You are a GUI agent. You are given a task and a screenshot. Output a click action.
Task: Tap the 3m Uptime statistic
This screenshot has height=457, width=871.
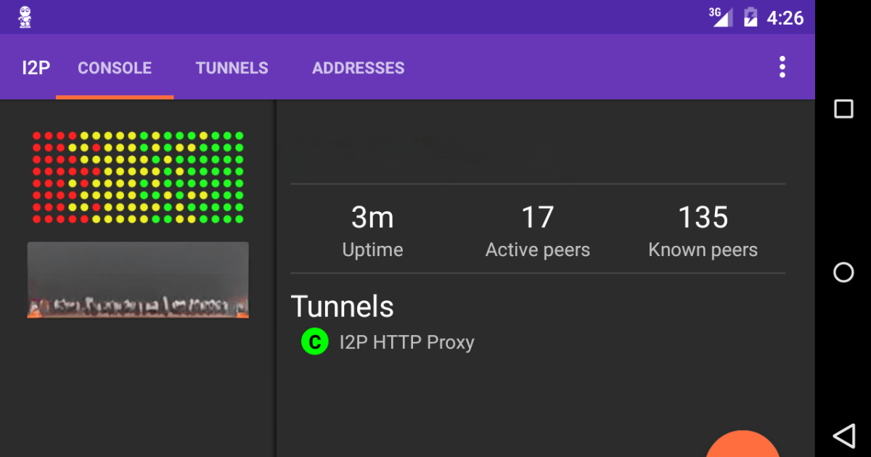click(372, 231)
